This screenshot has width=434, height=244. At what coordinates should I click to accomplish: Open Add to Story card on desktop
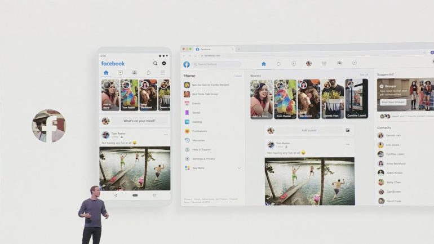coord(262,99)
